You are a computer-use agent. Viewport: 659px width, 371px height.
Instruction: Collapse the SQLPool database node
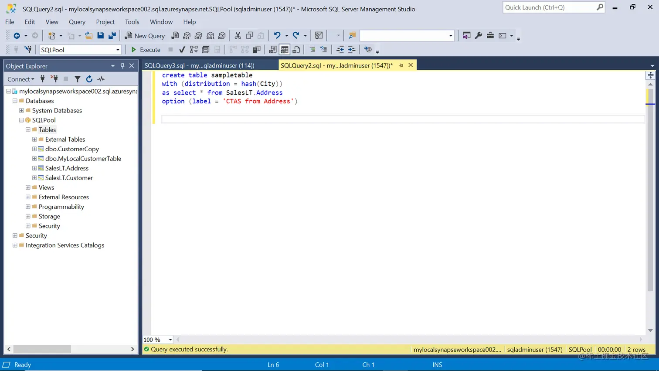pyautogui.click(x=21, y=120)
